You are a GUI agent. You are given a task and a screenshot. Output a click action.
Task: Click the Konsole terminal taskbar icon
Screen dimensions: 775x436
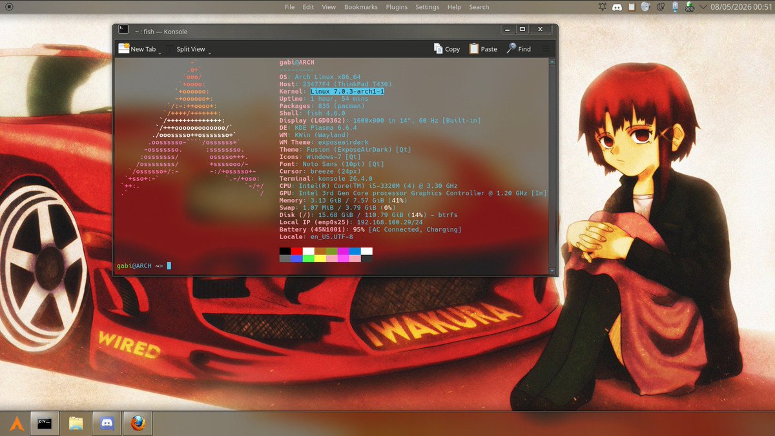pos(45,424)
